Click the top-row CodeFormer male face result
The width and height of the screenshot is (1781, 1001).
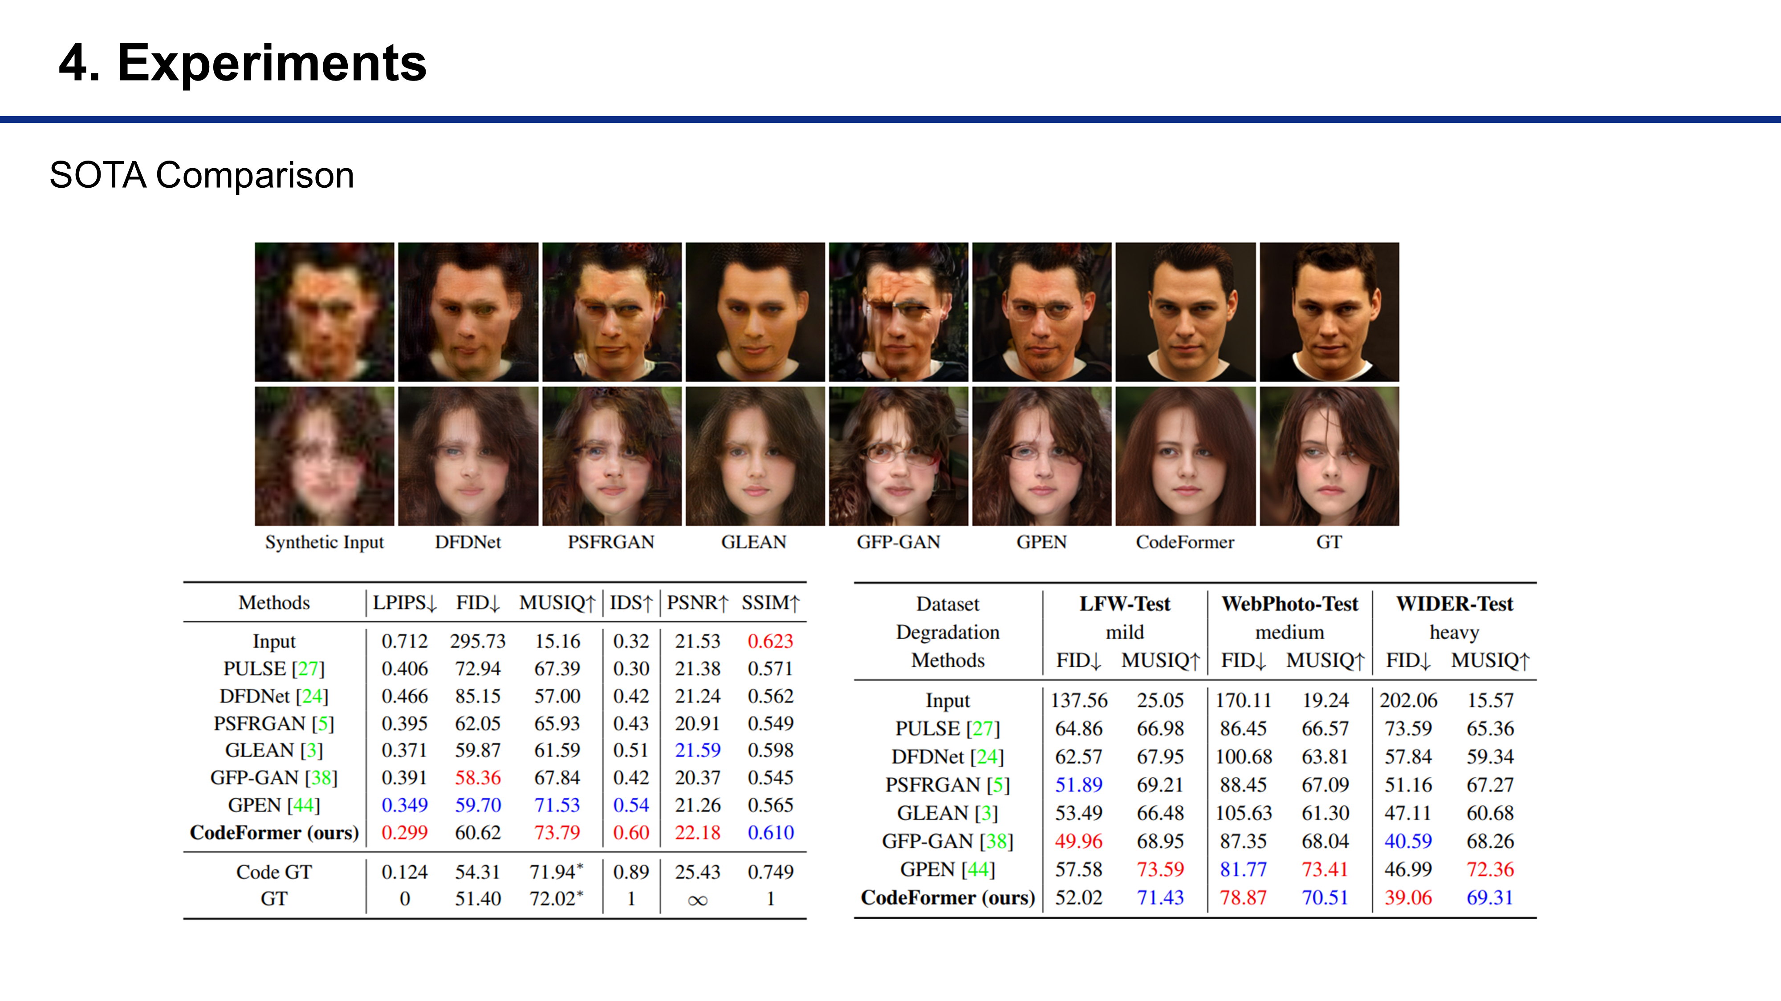click(1185, 311)
